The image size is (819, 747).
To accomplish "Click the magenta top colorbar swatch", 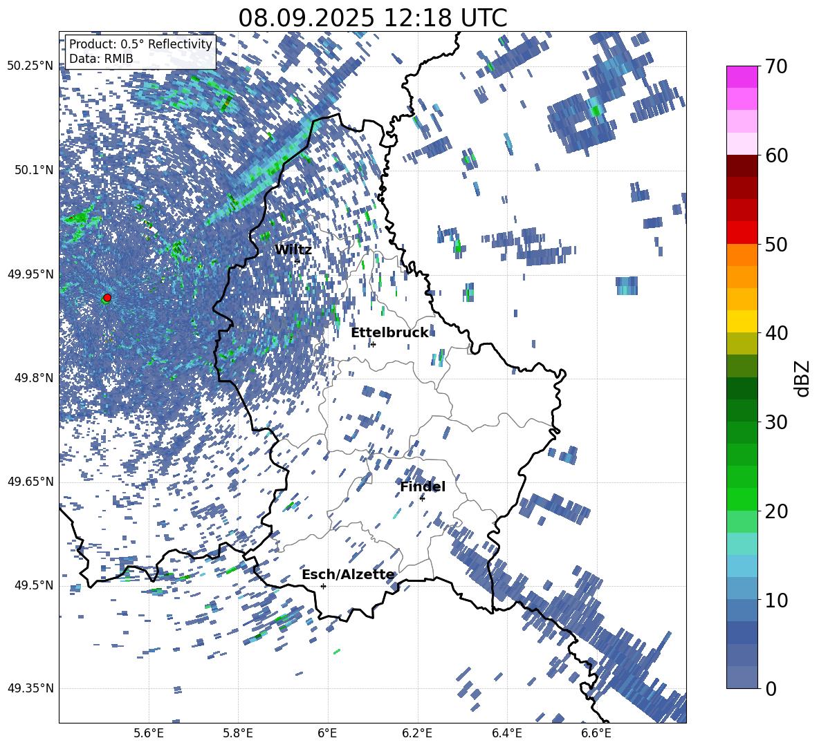I will click(x=742, y=77).
